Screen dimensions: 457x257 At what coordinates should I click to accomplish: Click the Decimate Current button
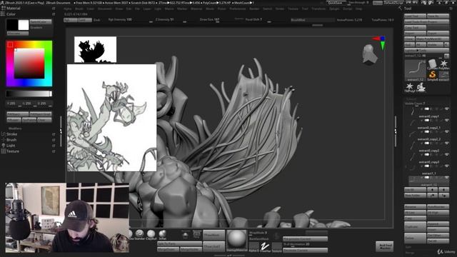click(305, 251)
